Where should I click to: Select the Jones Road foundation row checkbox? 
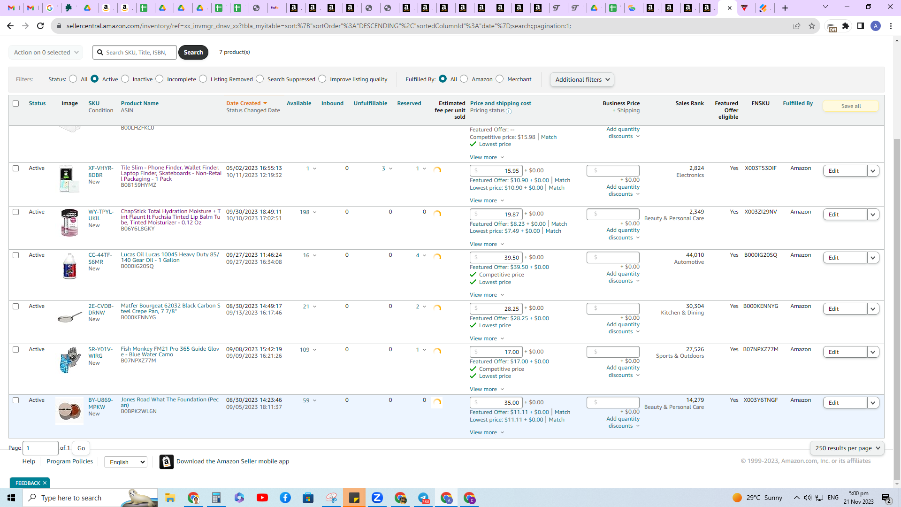coord(16,400)
